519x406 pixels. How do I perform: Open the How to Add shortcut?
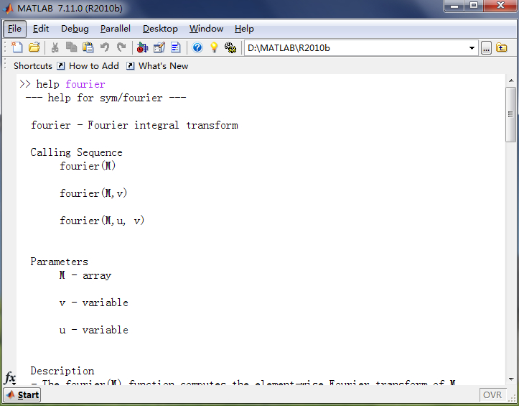pyautogui.click(x=93, y=66)
